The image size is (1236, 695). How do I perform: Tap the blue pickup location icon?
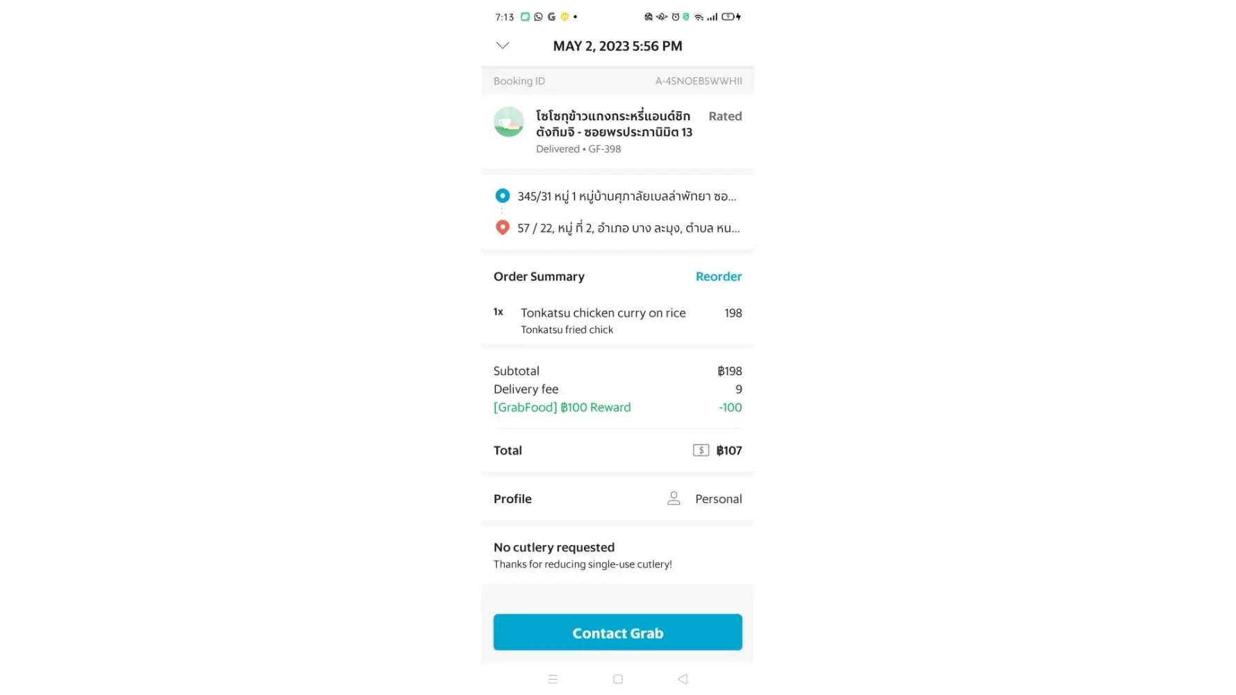click(x=502, y=196)
